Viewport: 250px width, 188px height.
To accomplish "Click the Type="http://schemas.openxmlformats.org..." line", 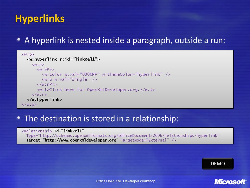I will [123, 136].
